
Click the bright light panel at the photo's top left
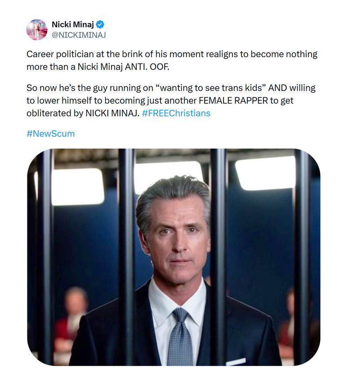point(76,185)
